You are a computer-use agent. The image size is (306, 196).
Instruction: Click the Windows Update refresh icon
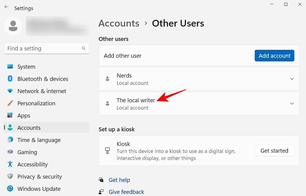point(10,189)
